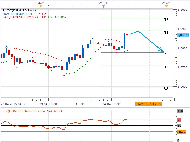Screen dimensions: 190x142
Task: Select the PIVOT(EUR/USD,Pivot) indicator label
Action: 19,10
